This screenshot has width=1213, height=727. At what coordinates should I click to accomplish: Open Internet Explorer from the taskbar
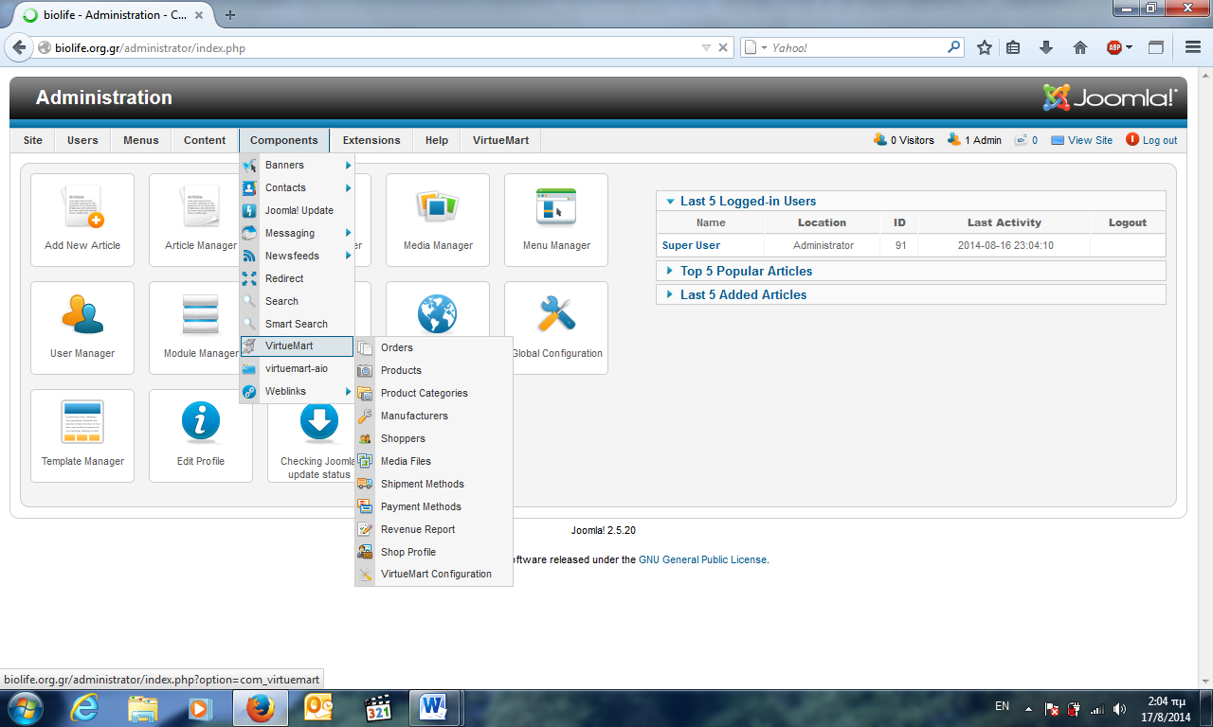[x=86, y=707]
